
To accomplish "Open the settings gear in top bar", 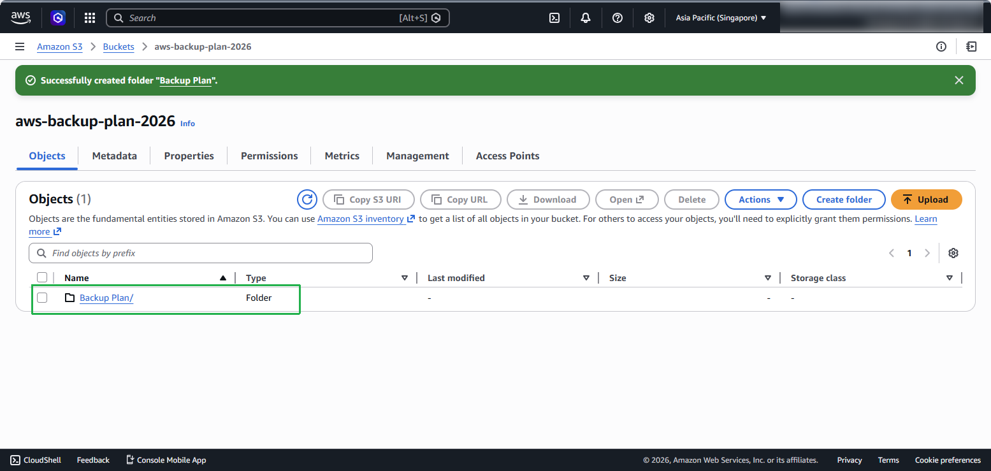I will [649, 18].
